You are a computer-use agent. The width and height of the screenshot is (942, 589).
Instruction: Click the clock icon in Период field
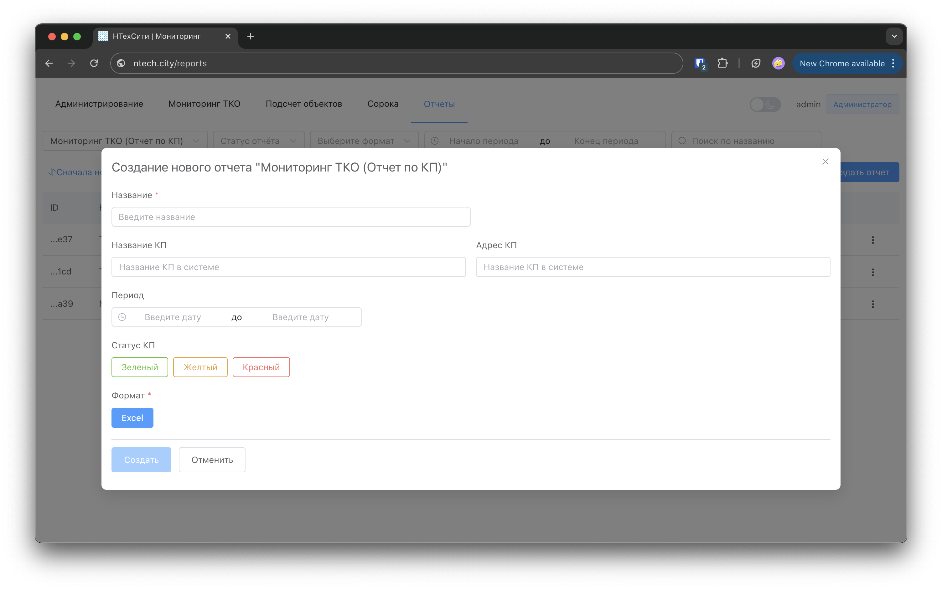pyautogui.click(x=122, y=317)
